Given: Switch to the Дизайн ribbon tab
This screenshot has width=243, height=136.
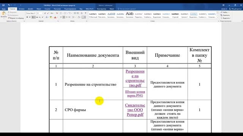Looking at the screenshot, I should 30,9.
